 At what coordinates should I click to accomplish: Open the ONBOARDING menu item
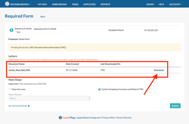(59, 4)
